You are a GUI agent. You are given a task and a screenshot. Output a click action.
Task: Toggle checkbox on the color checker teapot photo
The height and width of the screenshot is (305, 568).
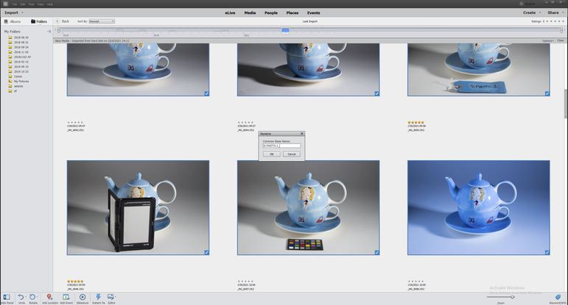coord(376,252)
